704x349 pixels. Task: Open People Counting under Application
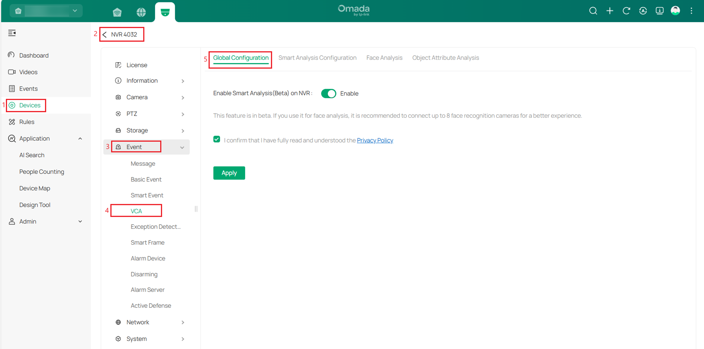[x=41, y=172]
